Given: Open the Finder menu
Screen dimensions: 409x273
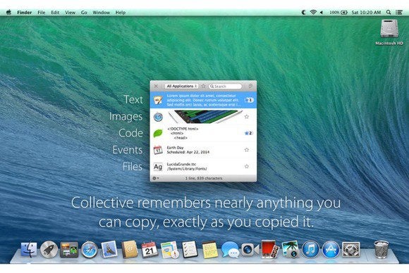Looking at the screenshot, I should tap(24, 12).
